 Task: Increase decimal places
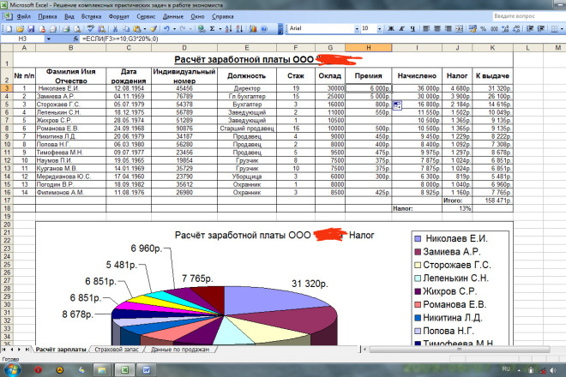505,28
